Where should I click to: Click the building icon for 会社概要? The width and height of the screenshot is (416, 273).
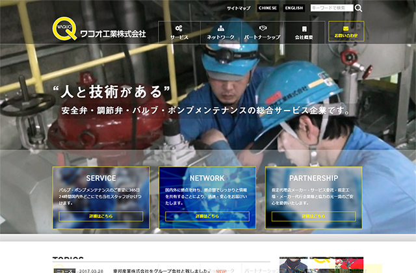304,29
